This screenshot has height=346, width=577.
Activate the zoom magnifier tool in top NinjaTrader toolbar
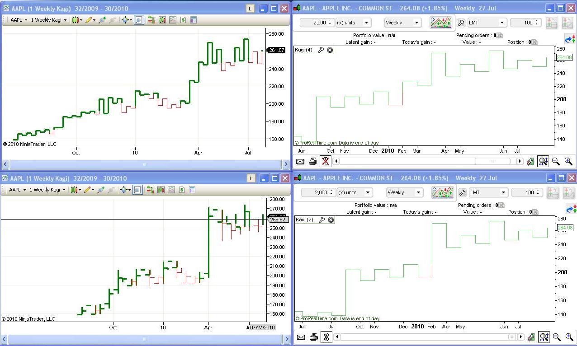tap(139, 20)
